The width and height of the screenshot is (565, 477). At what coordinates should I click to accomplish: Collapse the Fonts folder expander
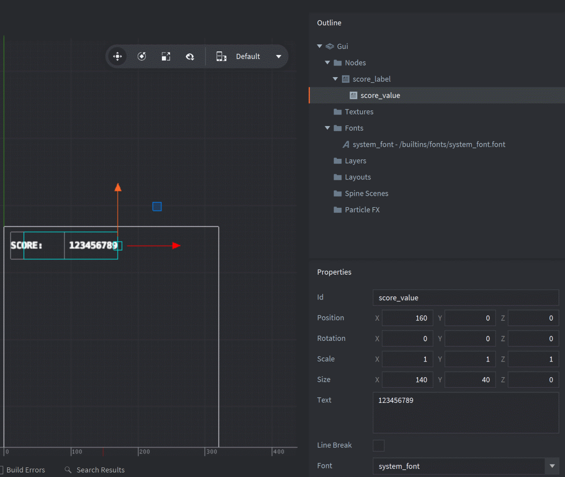[x=327, y=129]
